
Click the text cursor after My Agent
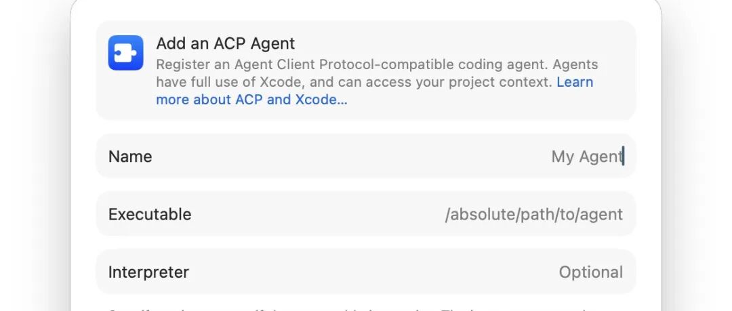click(624, 157)
